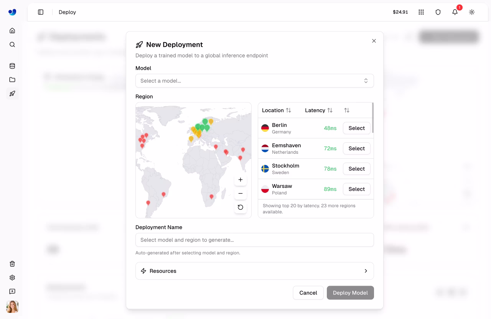The image size is (491, 319).
Task: Select the Berlin region
Action: (356, 128)
